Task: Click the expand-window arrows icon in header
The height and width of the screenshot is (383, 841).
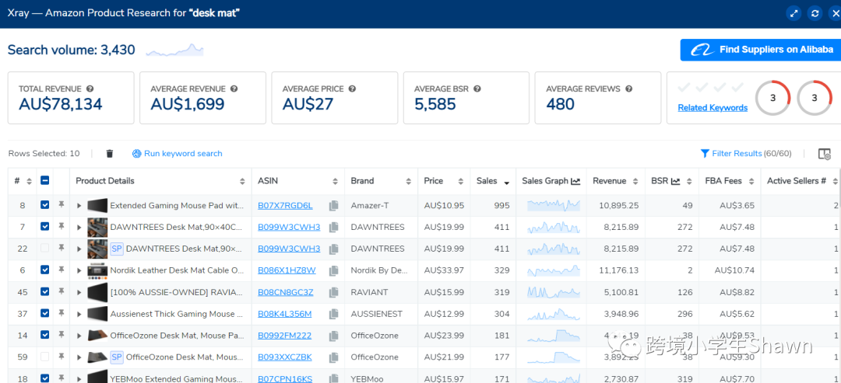Action: (793, 13)
